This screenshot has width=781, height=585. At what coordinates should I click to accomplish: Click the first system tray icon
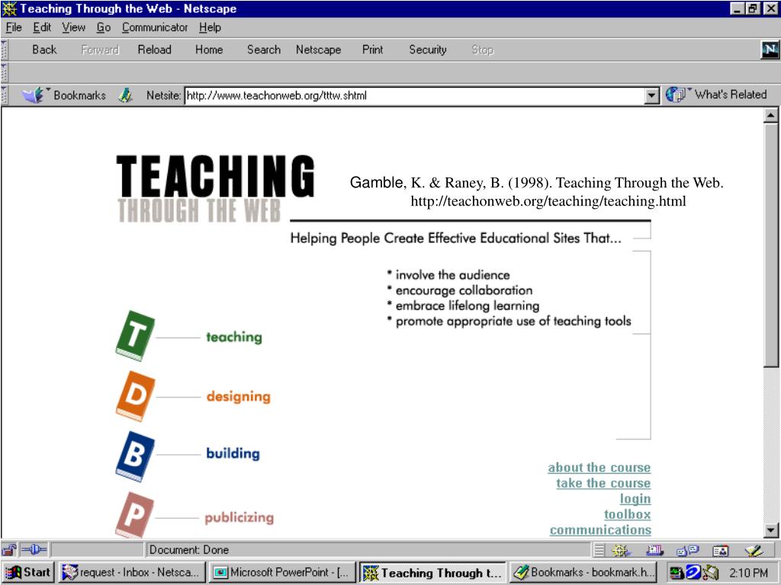click(x=676, y=573)
